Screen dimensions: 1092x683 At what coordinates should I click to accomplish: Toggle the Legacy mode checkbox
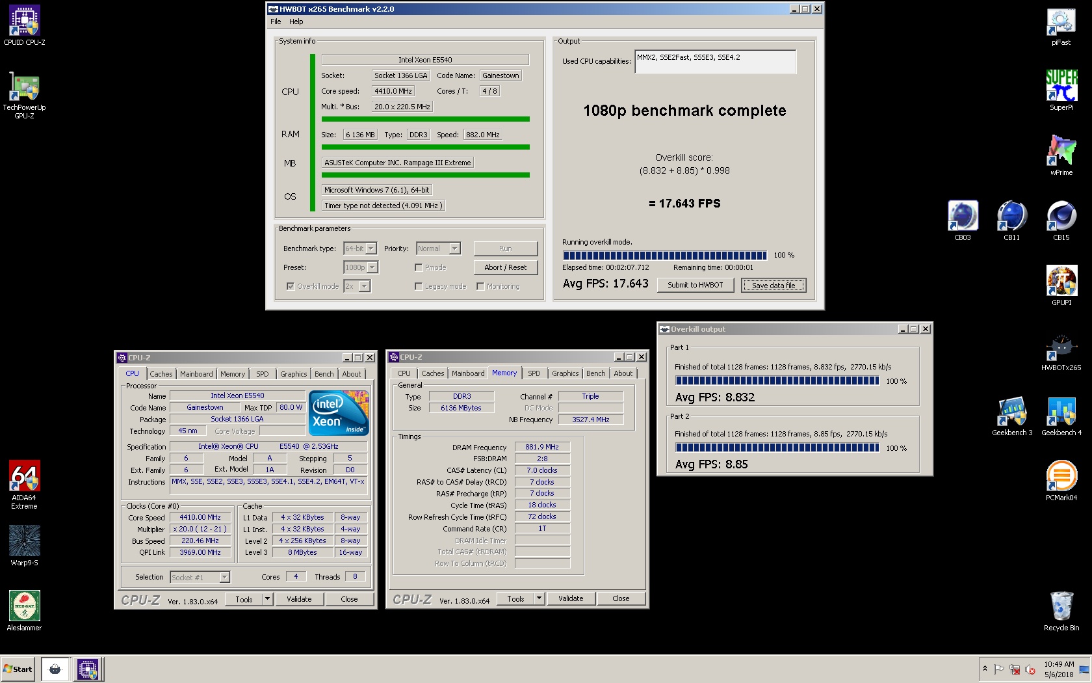[x=419, y=286]
